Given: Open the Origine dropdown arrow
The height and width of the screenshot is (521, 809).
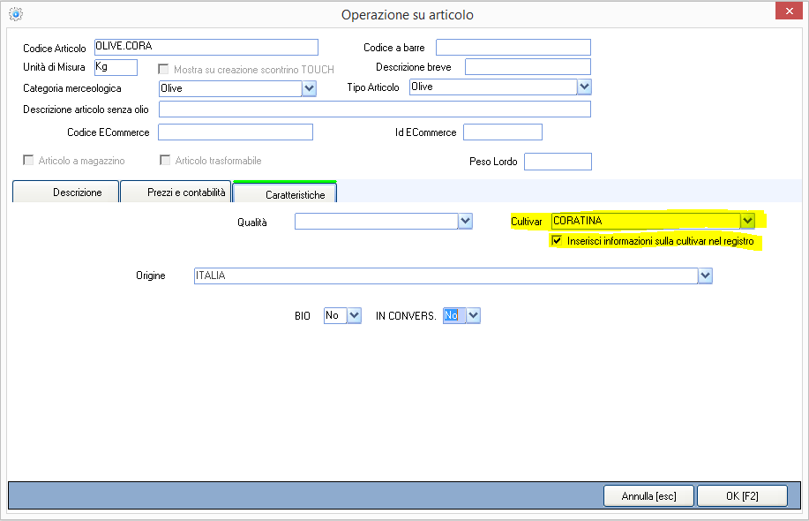Looking at the screenshot, I should 705,276.
